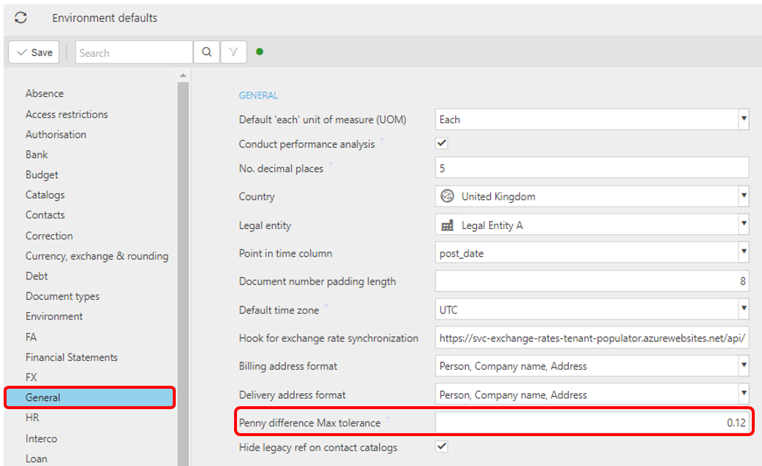Open Delivery address format dropdown
Viewport: 762px width, 466px height.
pyautogui.click(x=744, y=394)
